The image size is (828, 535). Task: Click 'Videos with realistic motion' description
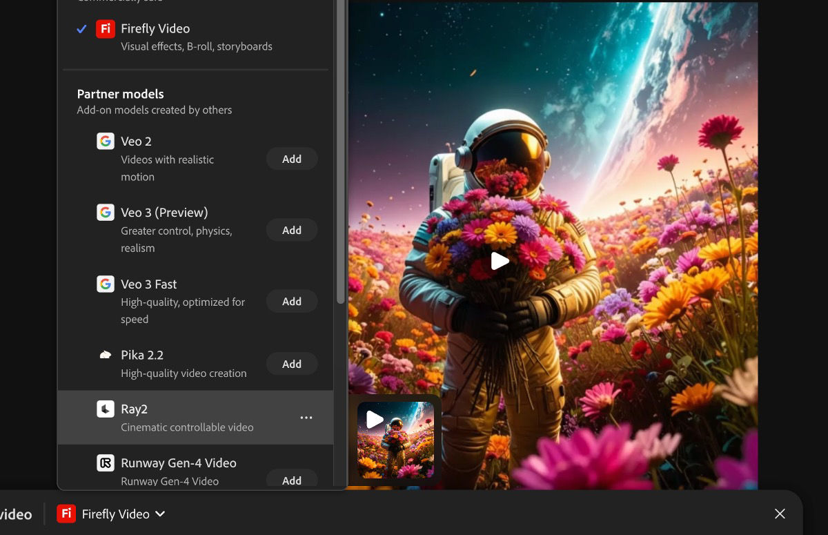pos(168,168)
